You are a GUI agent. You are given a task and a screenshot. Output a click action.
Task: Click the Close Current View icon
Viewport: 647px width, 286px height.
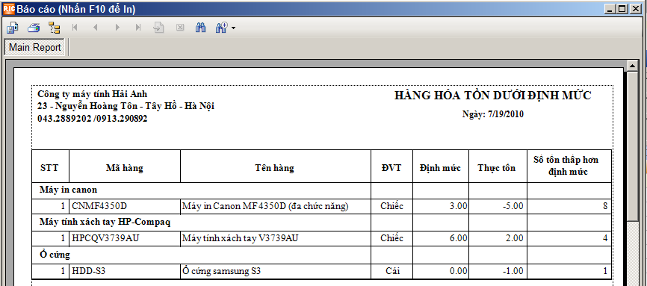click(x=180, y=28)
